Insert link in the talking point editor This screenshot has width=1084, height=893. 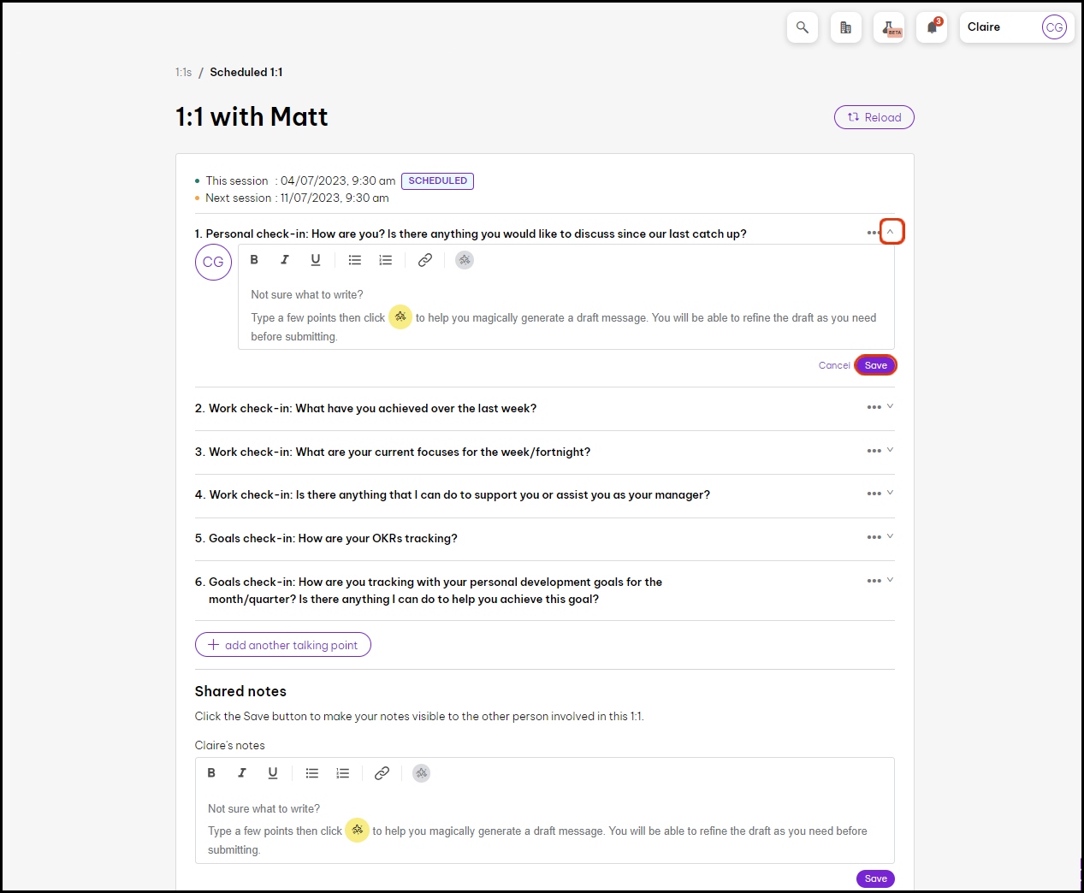424,260
